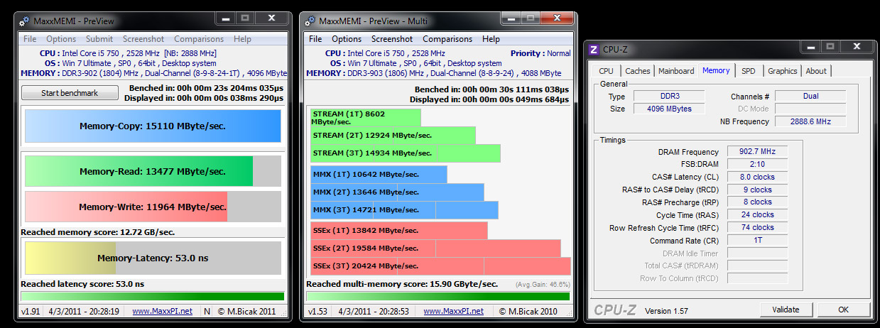880x328 pixels.
Task: Click the CPU-Z title bar Z icon
Action: click(594, 50)
